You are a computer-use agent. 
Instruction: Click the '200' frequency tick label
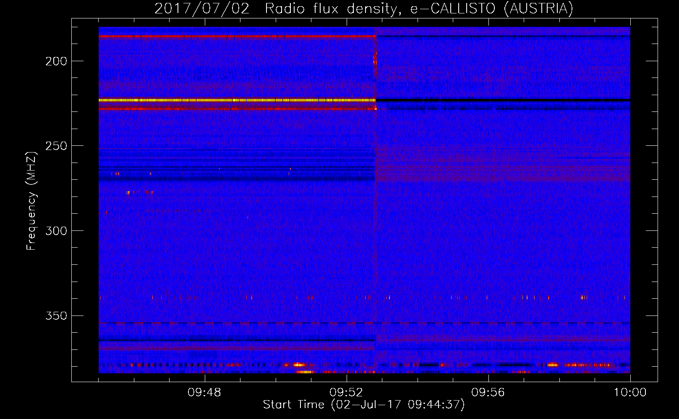[56, 61]
